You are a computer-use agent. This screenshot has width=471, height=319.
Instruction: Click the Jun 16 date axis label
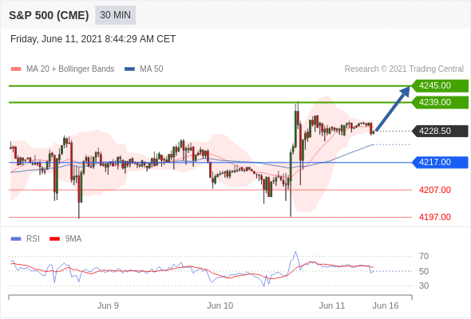(386, 305)
